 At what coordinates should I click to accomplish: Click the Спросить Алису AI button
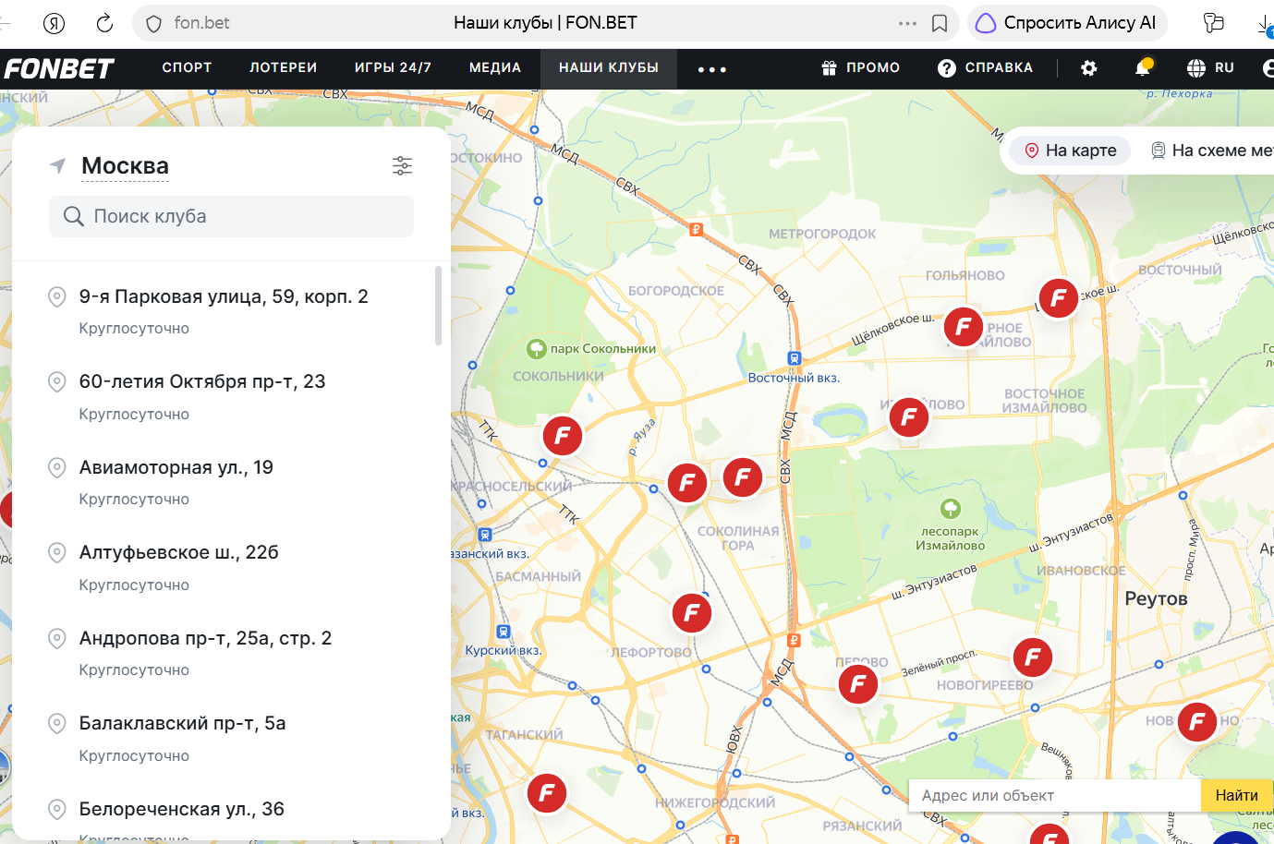click(1068, 23)
